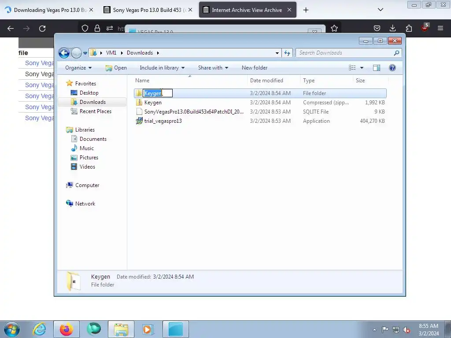Open Firefox extensions icon
Viewport: 451px width, 338px height.
[x=409, y=28]
